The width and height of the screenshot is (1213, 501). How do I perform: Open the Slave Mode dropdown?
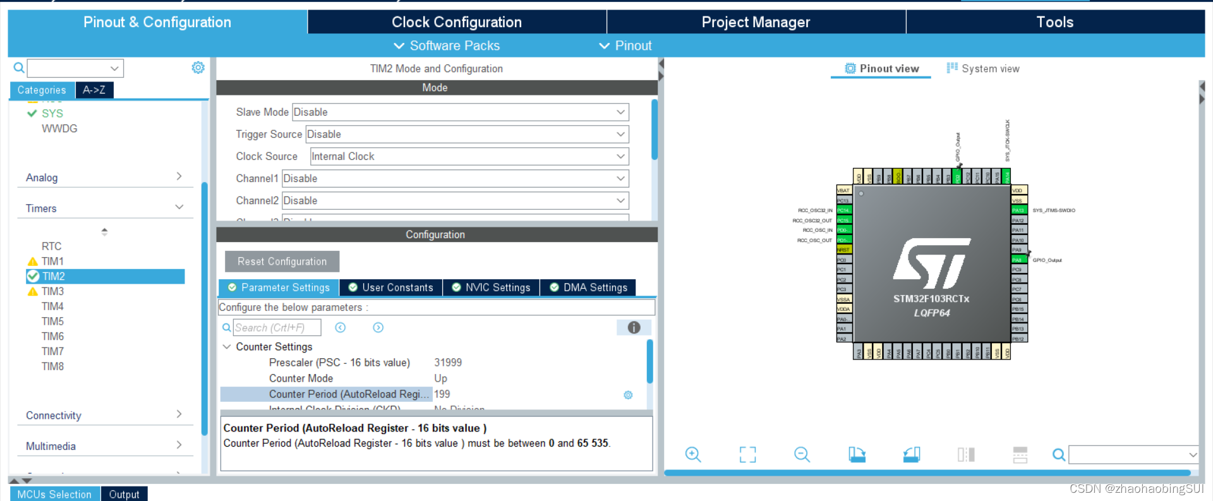[x=461, y=112]
